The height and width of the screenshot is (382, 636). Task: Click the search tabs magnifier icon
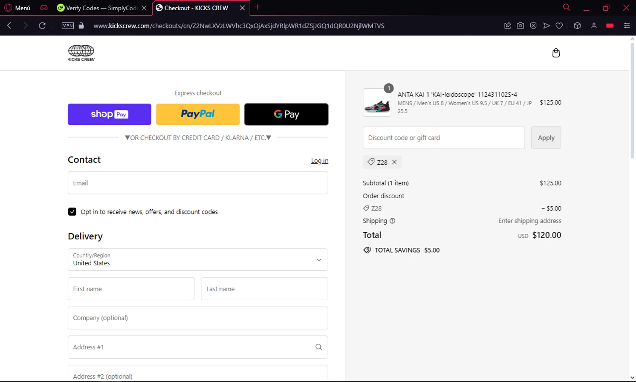coord(566,7)
